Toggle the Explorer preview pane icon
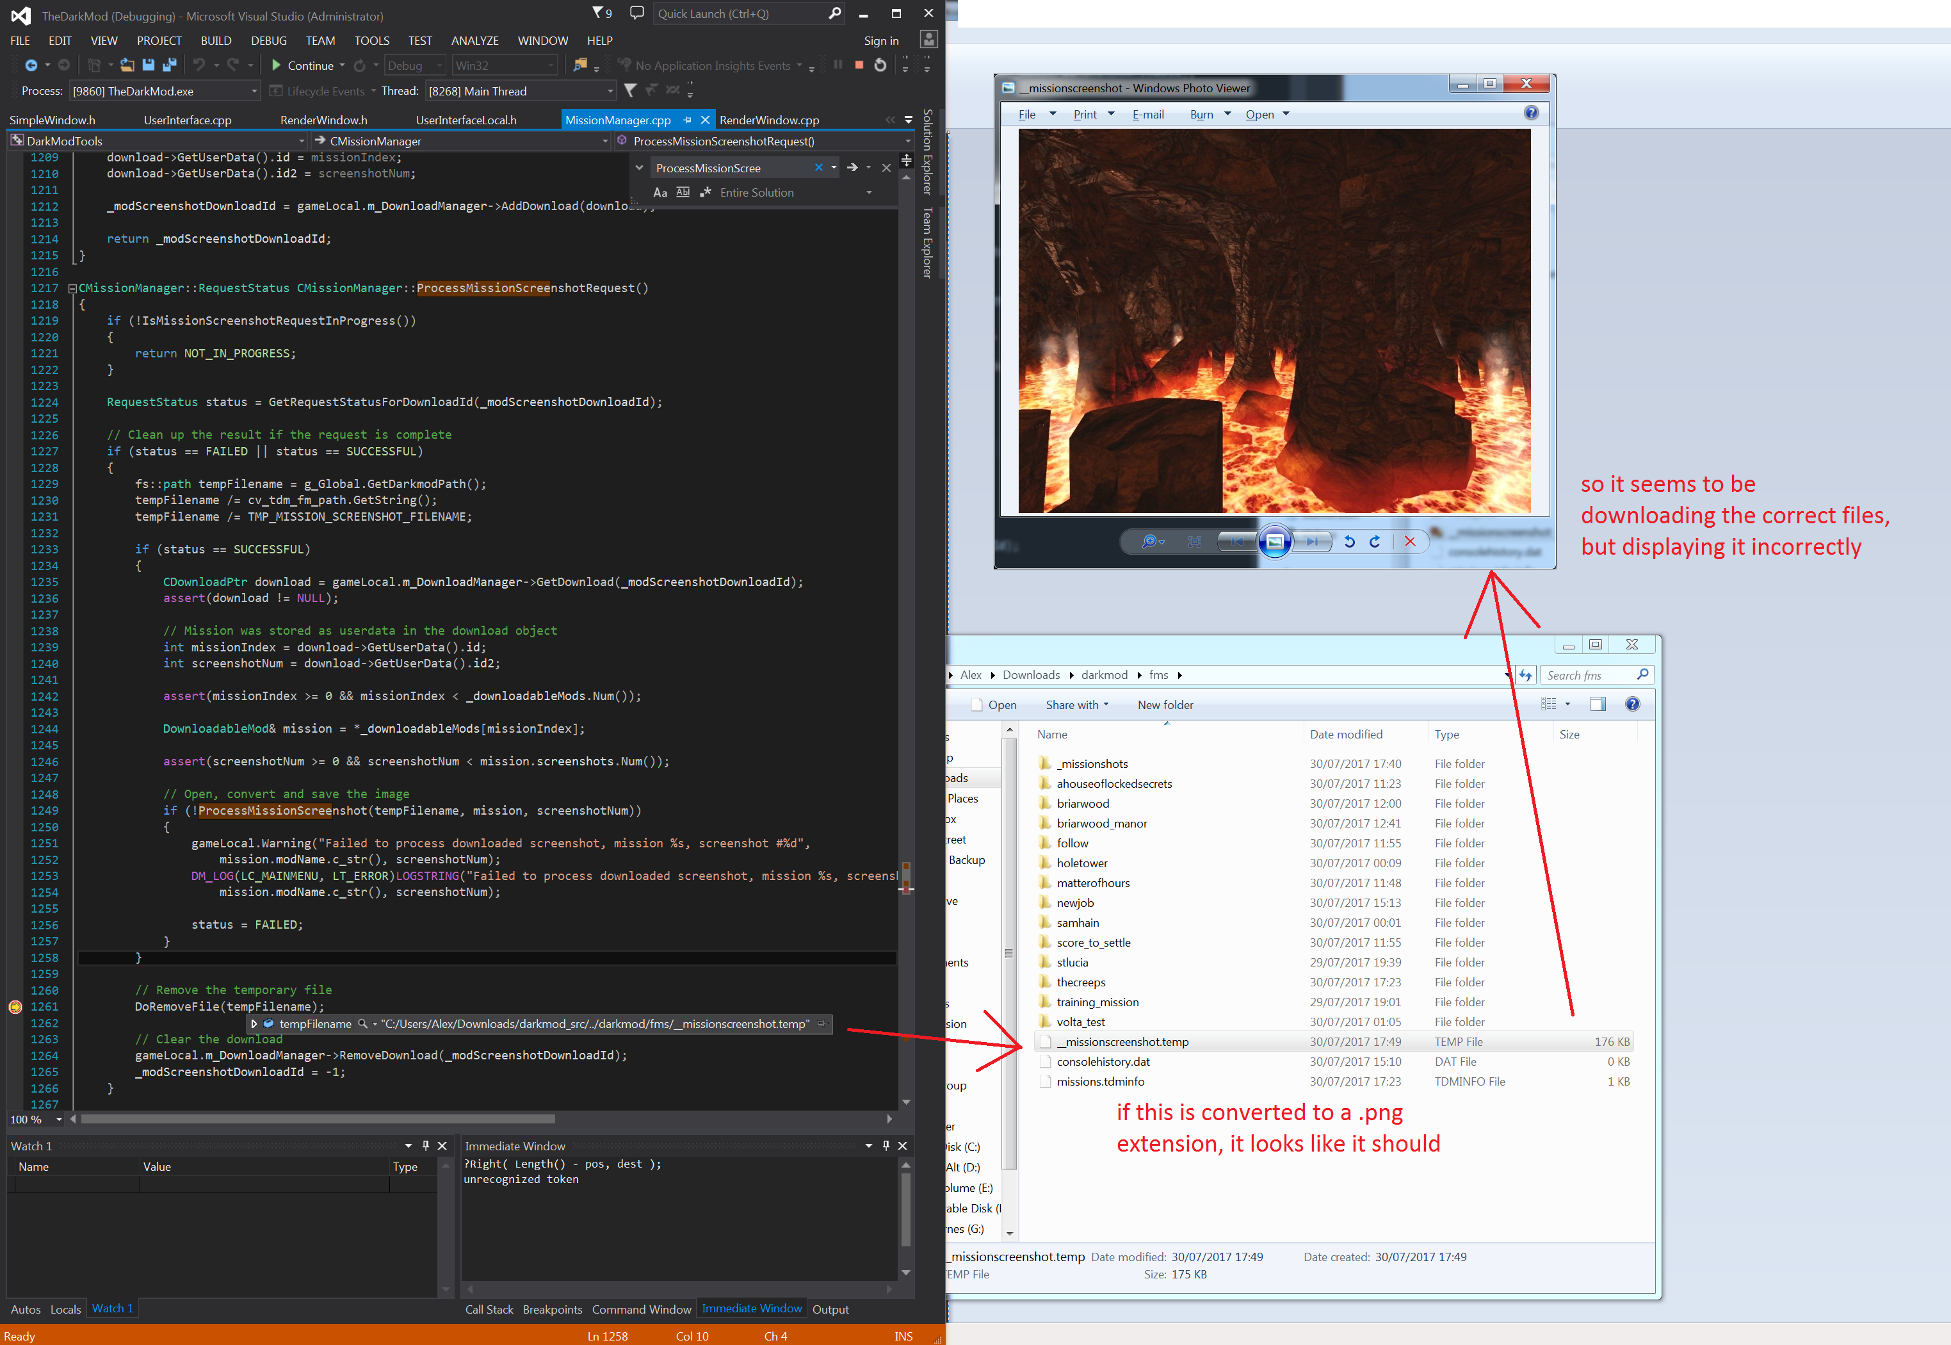Screen dimensions: 1951x1345 pyautogui.click(x=1597, y=705)
